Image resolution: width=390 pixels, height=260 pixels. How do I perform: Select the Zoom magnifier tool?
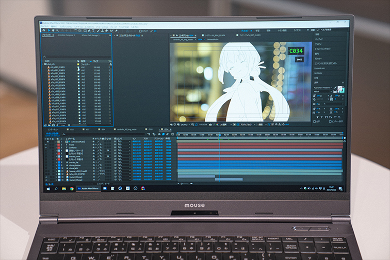57,30
